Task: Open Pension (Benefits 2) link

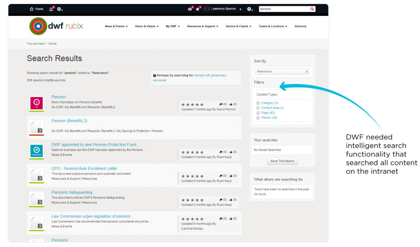Action: coord(69,121)
